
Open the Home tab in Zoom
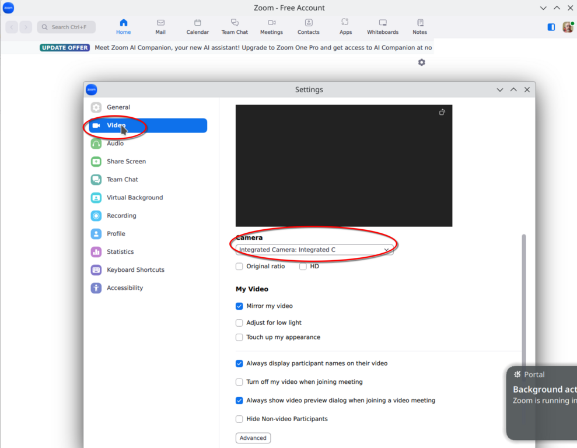123,27
